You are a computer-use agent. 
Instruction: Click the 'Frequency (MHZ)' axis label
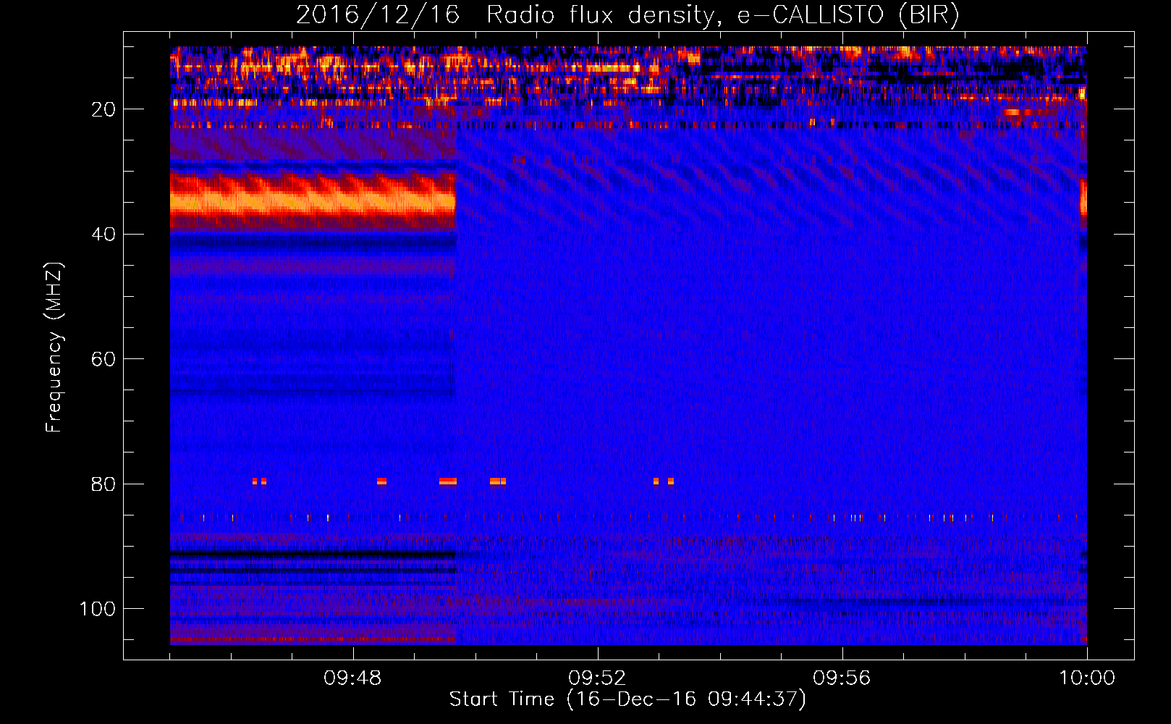(x=54, y=348)
